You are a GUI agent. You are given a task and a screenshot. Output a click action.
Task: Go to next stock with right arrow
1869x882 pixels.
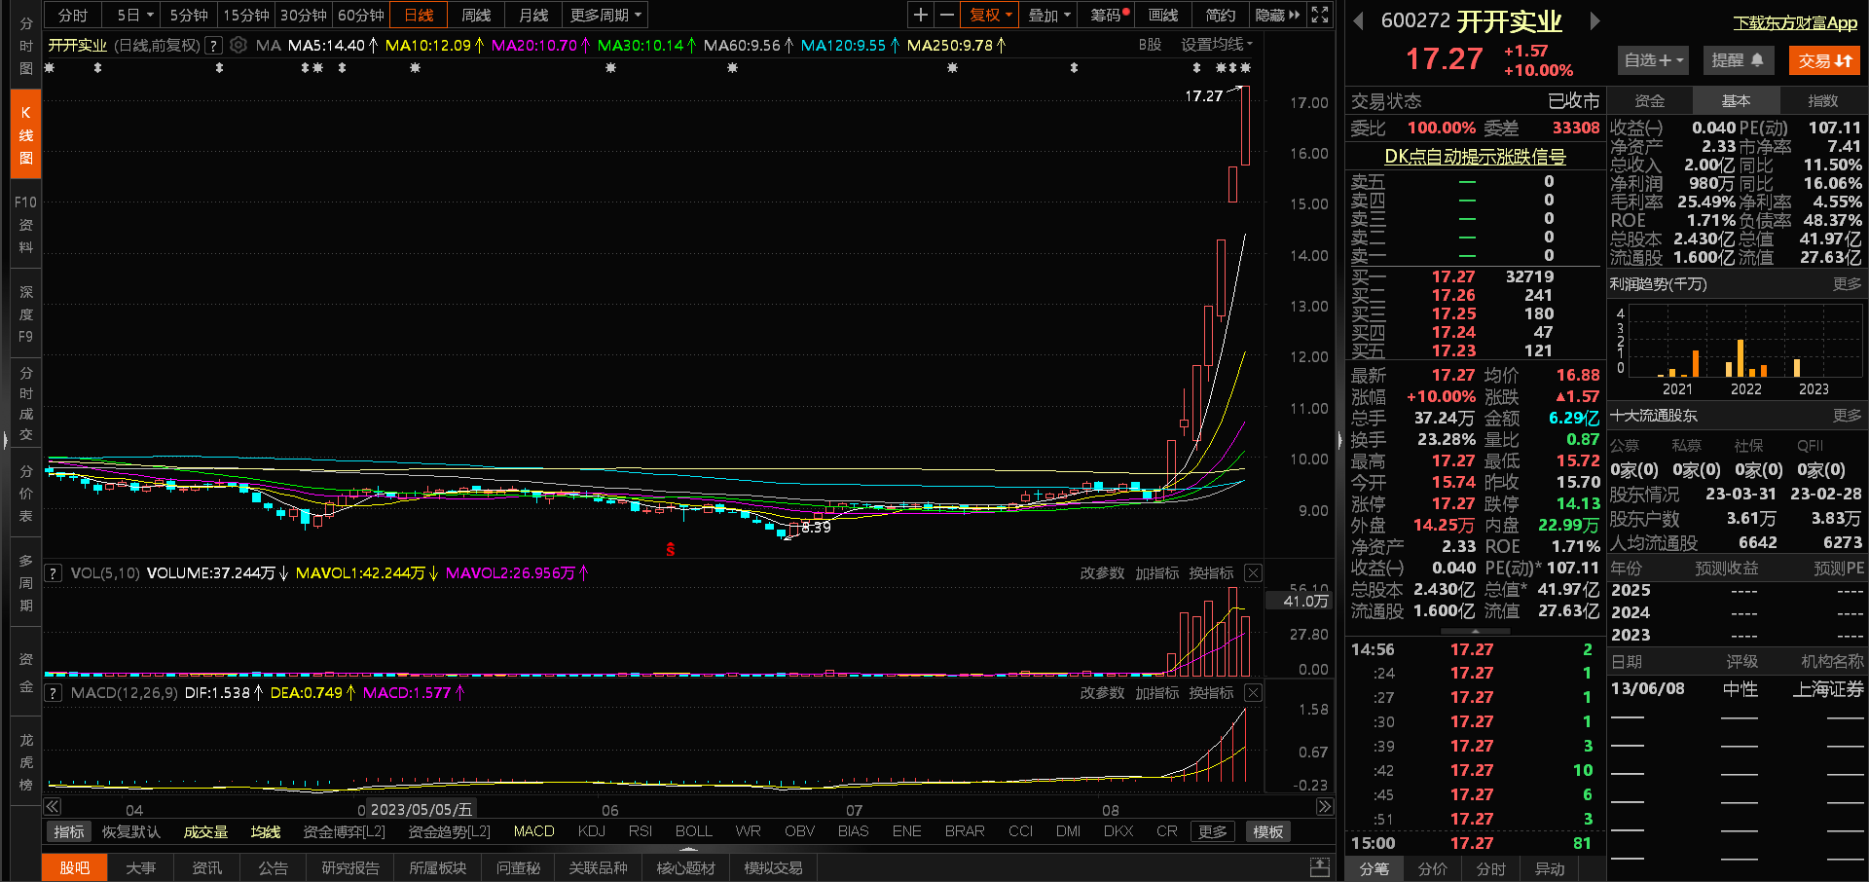[1594, 20]
